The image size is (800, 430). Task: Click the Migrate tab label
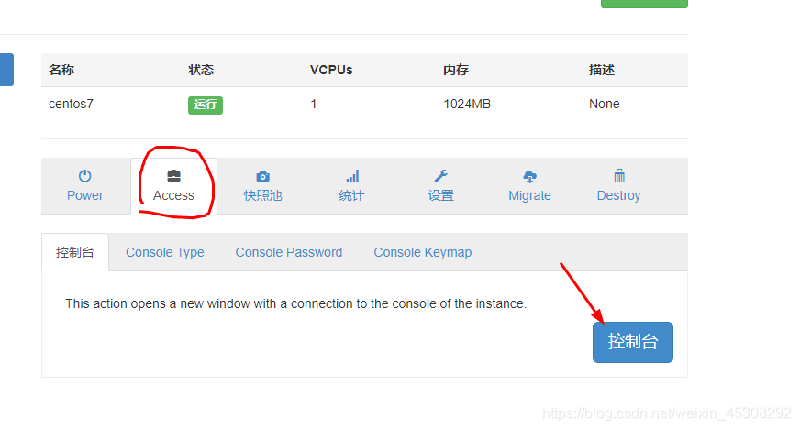(x=529, y=196)
